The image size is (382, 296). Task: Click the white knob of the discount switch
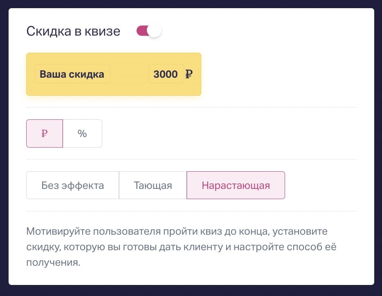[154, 31]
